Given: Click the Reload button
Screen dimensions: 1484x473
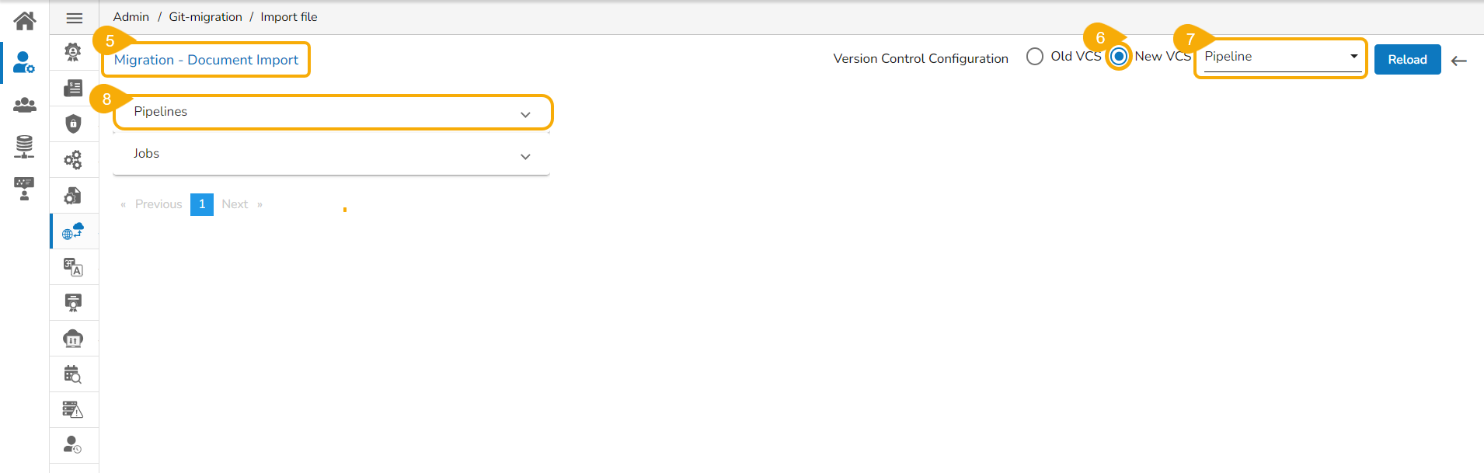Looking at the screenshot, I should [x=1407, y=60].
